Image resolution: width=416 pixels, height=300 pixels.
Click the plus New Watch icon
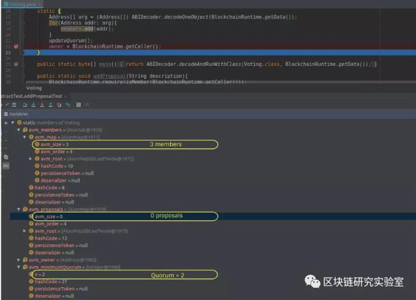6,123
